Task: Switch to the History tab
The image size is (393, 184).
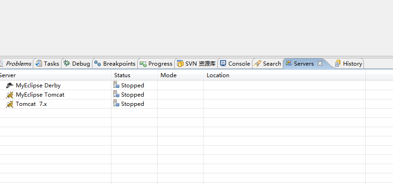Action: 349,64
